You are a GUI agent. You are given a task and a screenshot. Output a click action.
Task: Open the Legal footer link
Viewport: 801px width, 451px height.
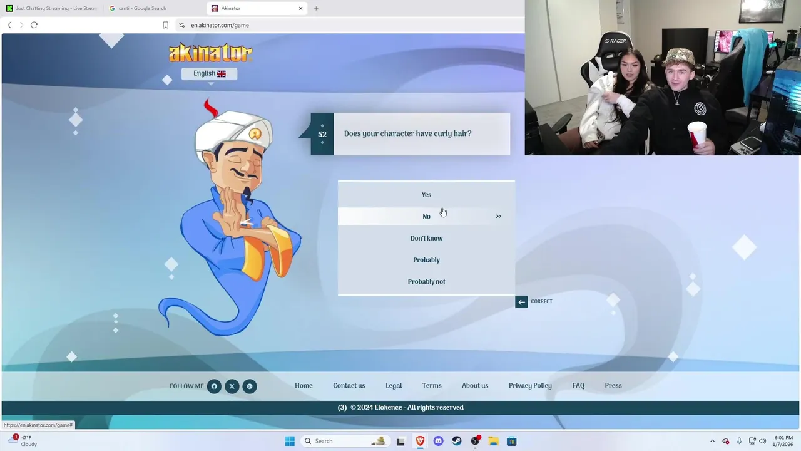click(x=394, y=386)
